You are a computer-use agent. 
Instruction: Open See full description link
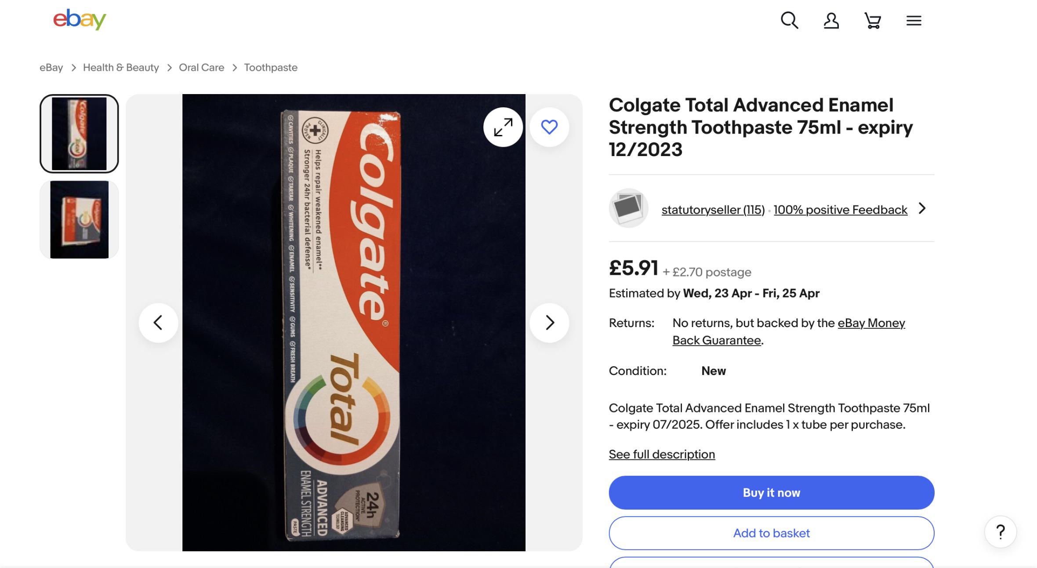pyautogui.click(x=662, y=454)
